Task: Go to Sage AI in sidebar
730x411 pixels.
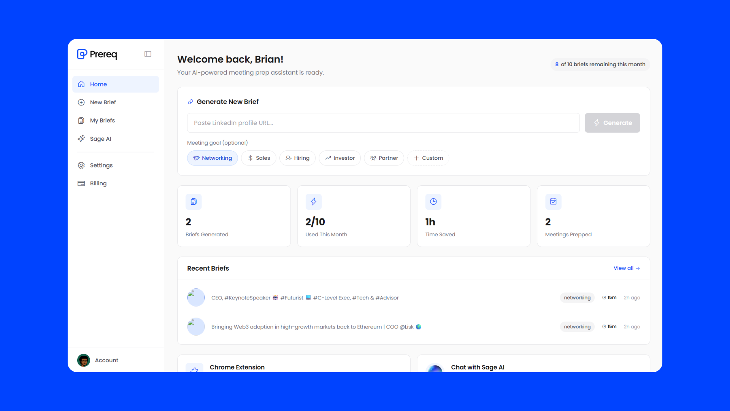Action: pos(100,139)
